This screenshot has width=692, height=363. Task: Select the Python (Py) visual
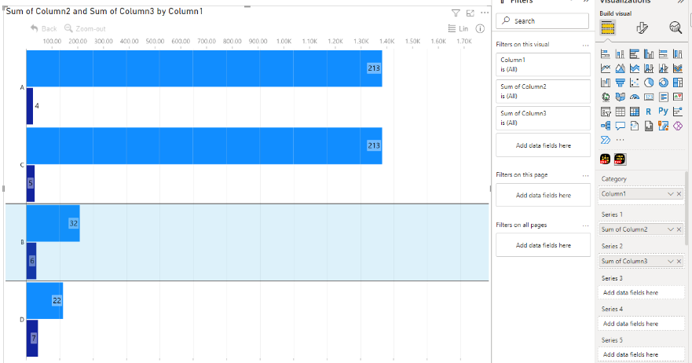tap(663, 112)
